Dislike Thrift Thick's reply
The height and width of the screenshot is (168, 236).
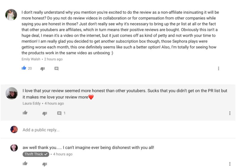[x=45, y=164]
